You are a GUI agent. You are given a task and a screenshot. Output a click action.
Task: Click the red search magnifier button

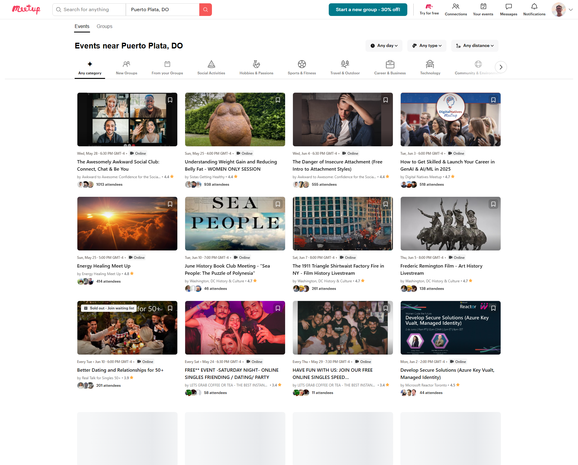[x=205, y=10]
